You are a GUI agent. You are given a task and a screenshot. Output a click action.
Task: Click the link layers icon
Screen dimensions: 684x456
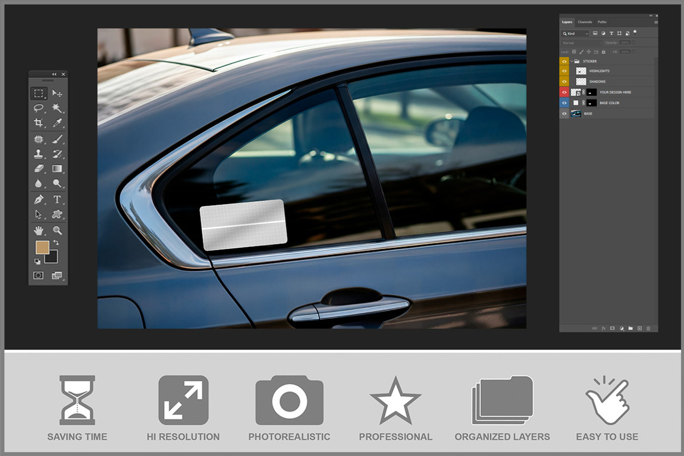595,328
